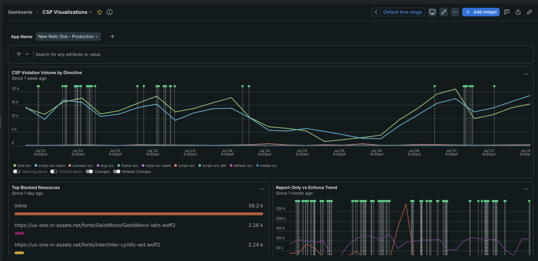Open the comments speech bubble icon
This screenshot has width=538, height=261.
point(507,12)
